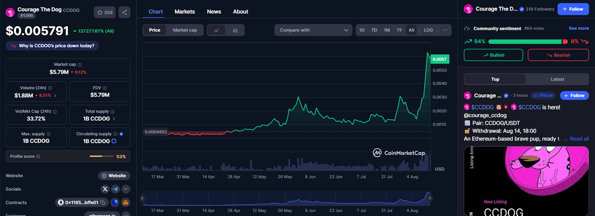Click blue shield security icon
595x216 pixels.
click(115, 203)
